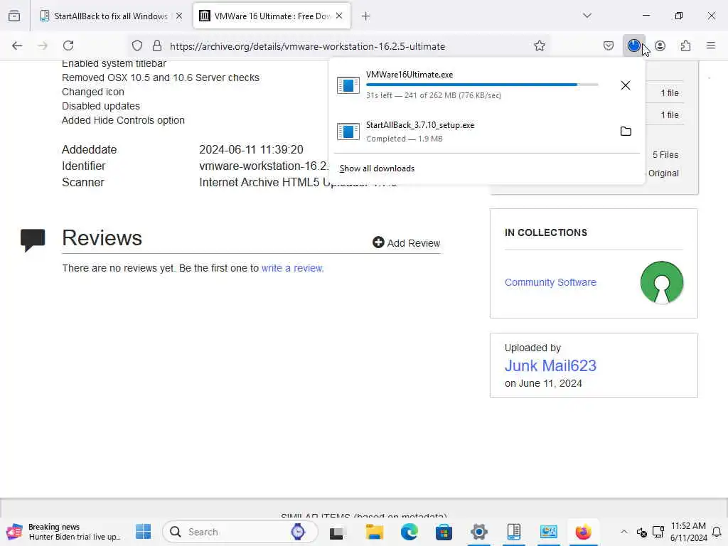Click the 5 Files link
Viewport: 728px width, 546px height.
pyautogui.click(x=665, y=154)
